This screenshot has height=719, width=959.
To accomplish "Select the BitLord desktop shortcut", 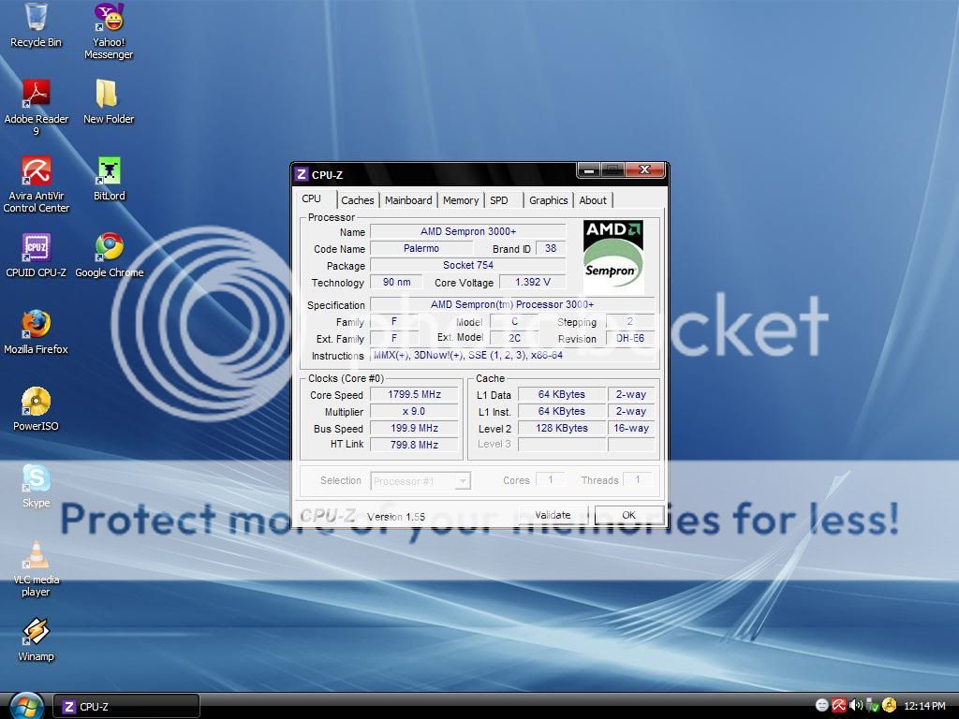I will [x=109, y=179].
